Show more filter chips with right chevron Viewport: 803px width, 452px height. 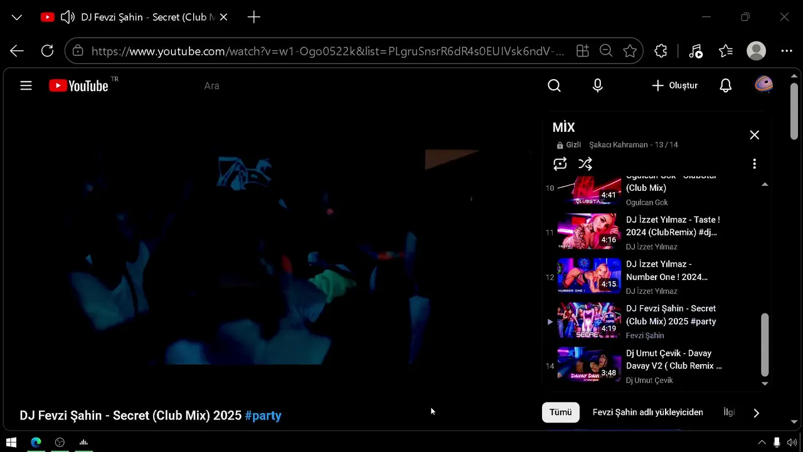click(x=756, y=413)
